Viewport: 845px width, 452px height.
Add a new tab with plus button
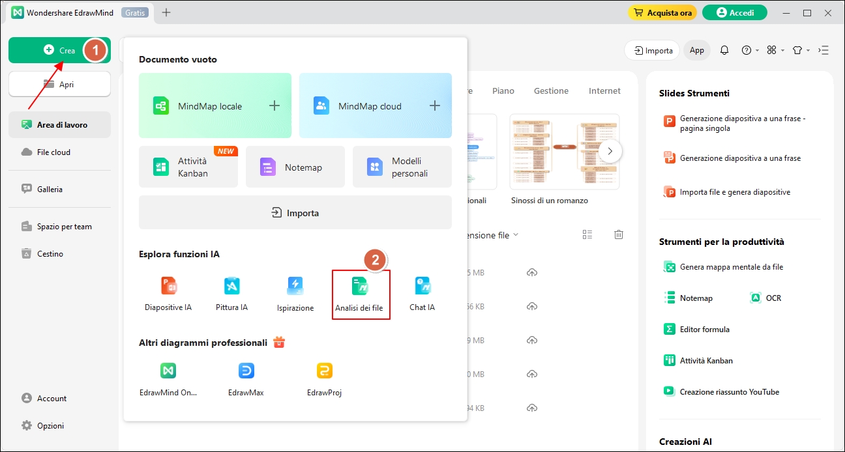tap(166, 12)
